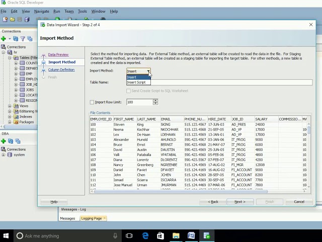Click the EMPLOYEE_ID column header
The height and width of the screenshot is (242, 322).
[x=101, y=119]
